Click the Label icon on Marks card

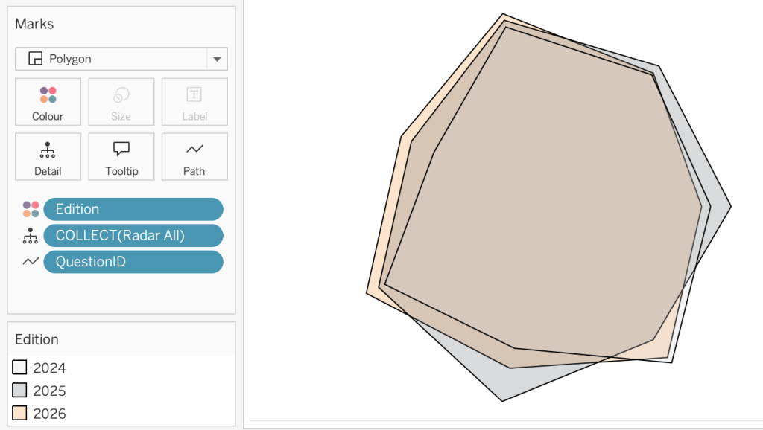tap(194, 95)
